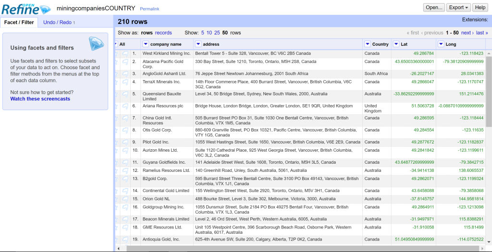Flag row 14 Continental Gold Limited
492x252 pixels.
[x=125, y=191]
